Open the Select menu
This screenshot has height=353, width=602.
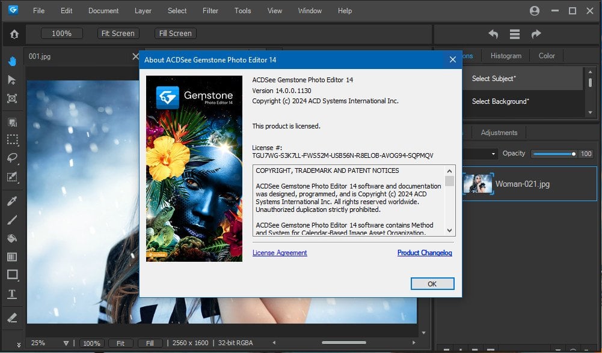pyautogui.click(x=177, y=11)
